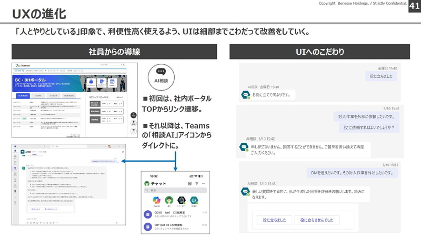Open the purse icon tile on portal banner
The image size is (421, 237).
(91, 82)
